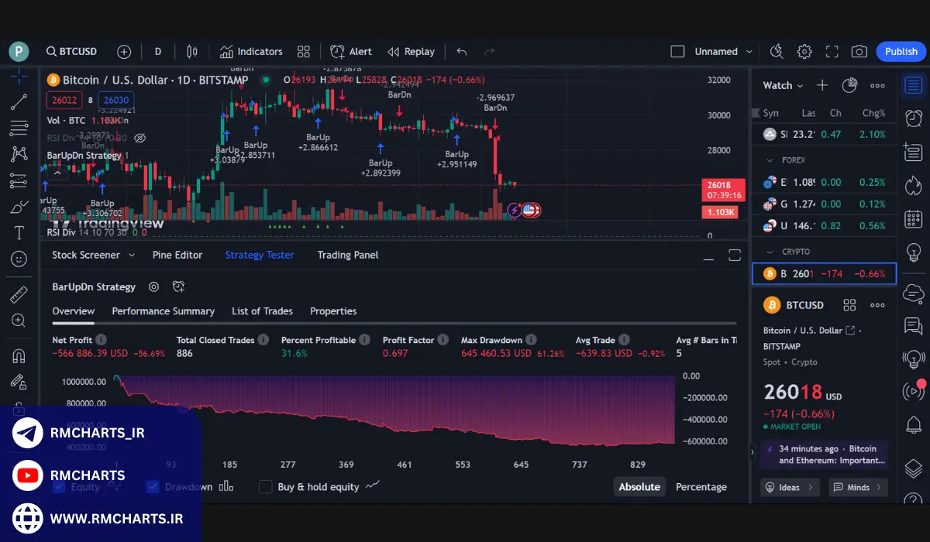Select the ruler measure tool

(x=19, y=294)
